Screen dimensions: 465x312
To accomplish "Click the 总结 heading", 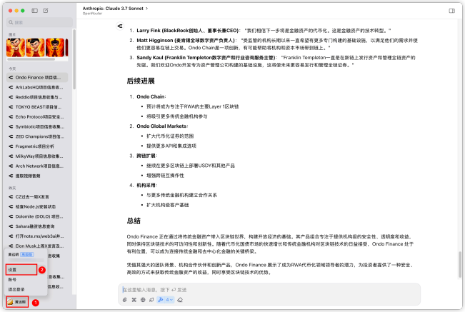I will click(134, 221).
